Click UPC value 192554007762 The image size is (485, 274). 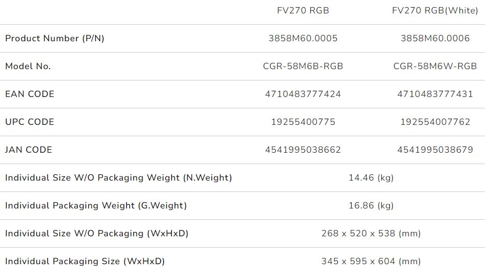click(435, 122)
